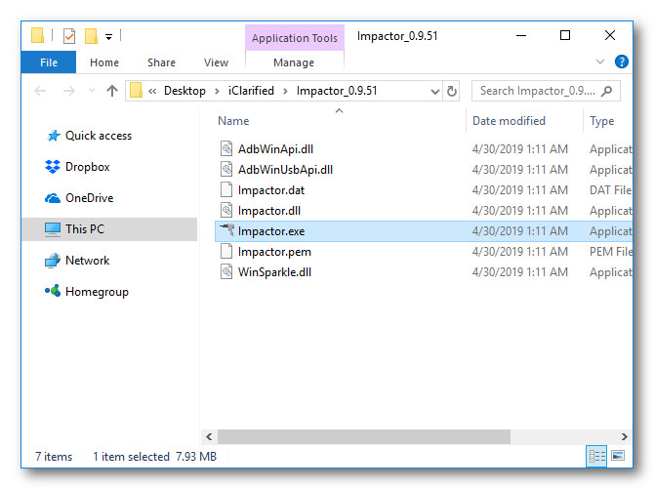
Task: Click the OneDrive cloud icon
Action: [x=53, y=198]
